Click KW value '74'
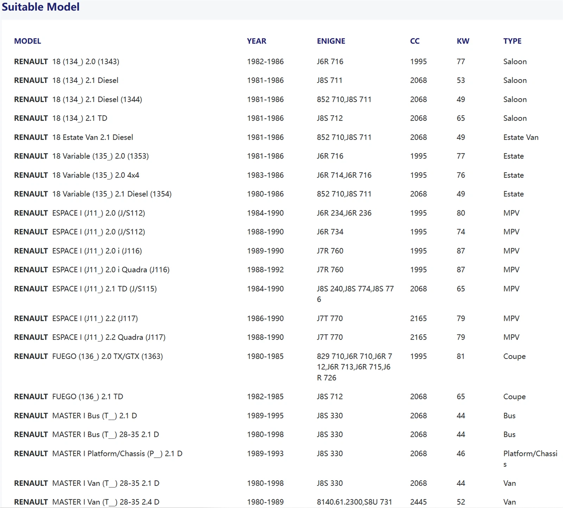 tap(461, 232)
